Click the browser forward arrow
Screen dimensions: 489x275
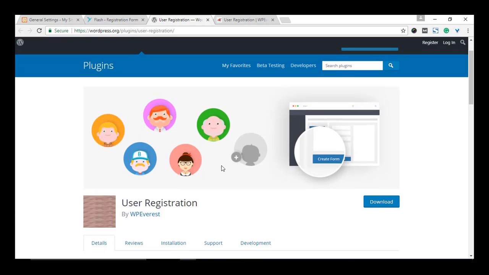(x=30, y=31)
